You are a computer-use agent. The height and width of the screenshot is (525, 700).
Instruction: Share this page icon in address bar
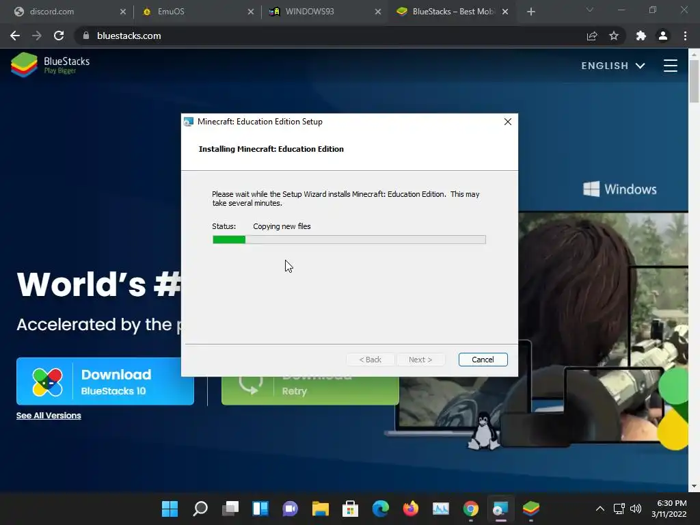tap(592, 36)
